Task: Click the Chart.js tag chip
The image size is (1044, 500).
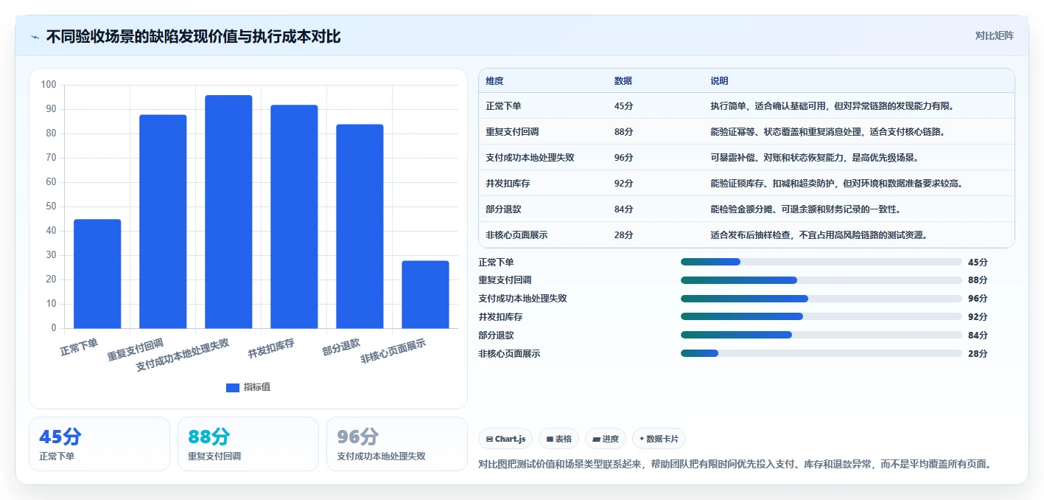Action: point(505,439)
